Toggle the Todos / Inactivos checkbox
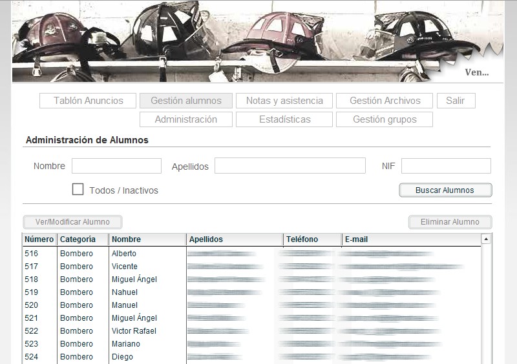This screenshot has height=364, width=517. click(78, 189)
